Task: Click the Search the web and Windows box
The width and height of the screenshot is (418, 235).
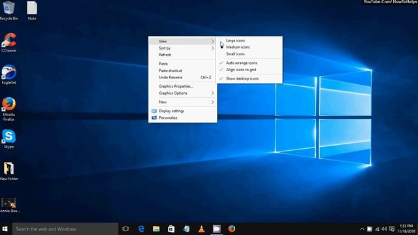Action: pos(65,229)
